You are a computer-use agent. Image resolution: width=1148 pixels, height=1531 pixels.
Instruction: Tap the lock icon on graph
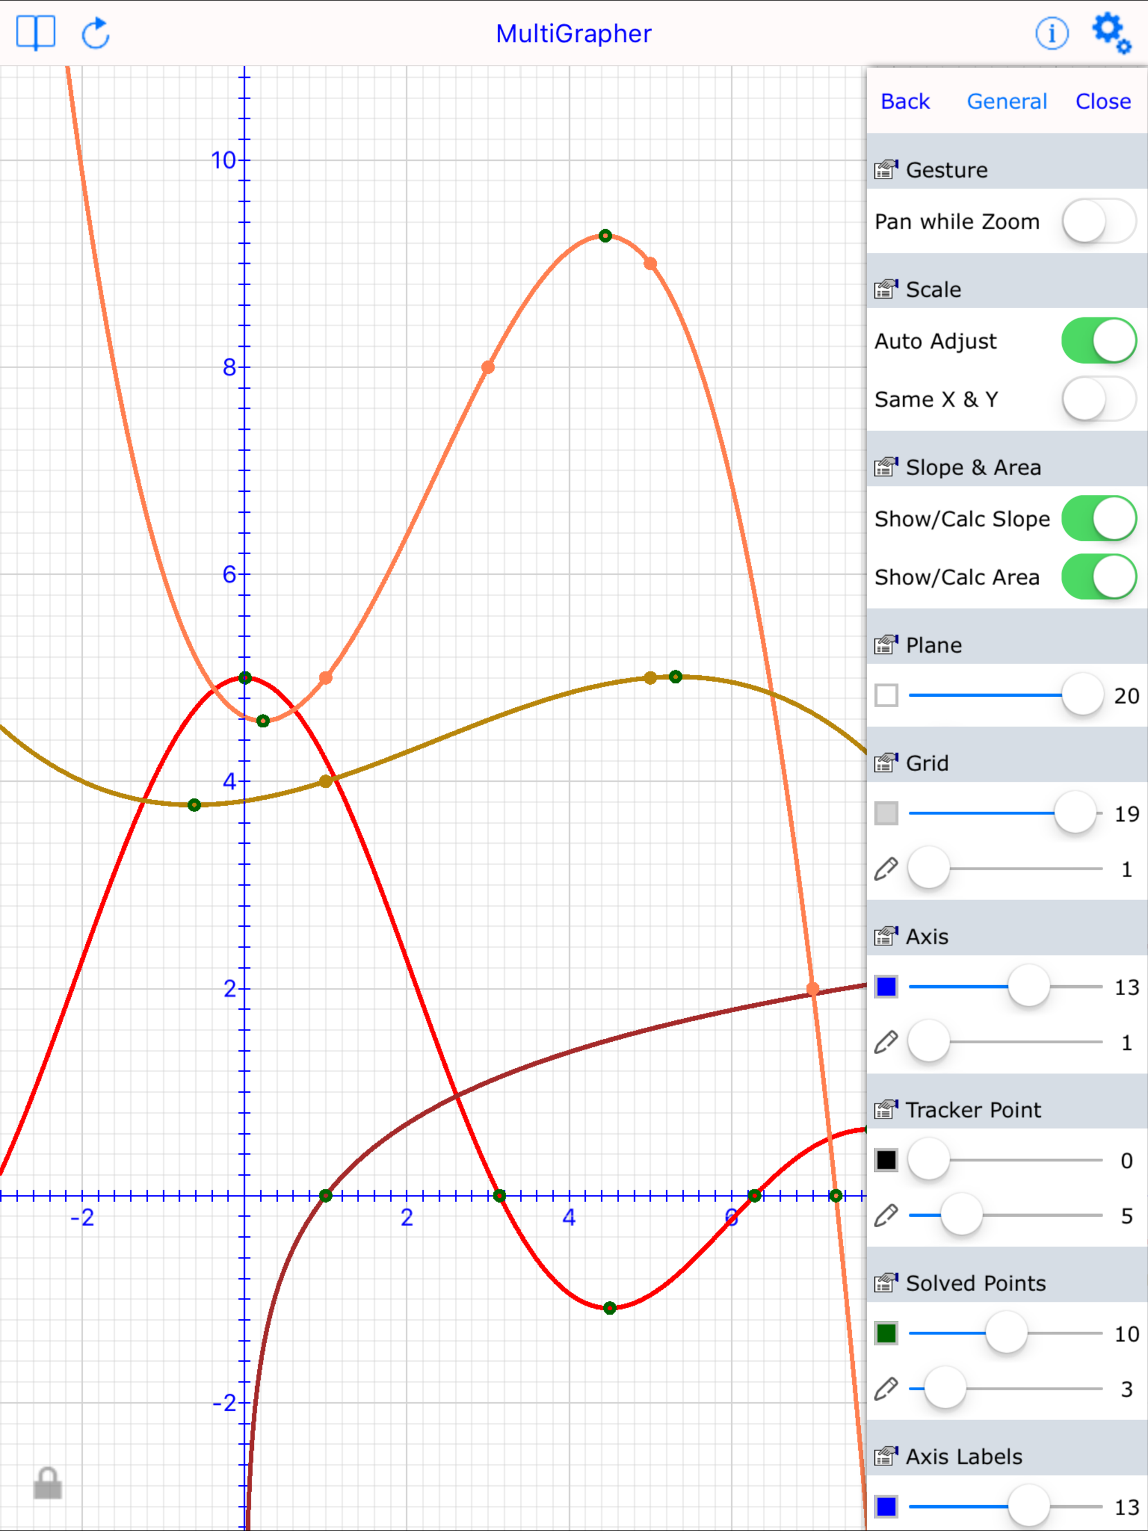pos(48,1483)
